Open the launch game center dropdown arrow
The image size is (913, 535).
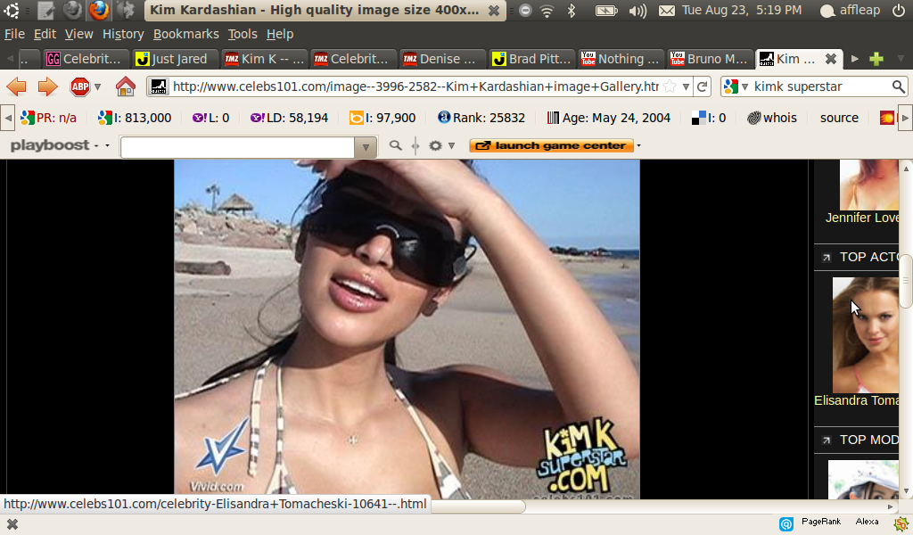(x=638, y=145)
